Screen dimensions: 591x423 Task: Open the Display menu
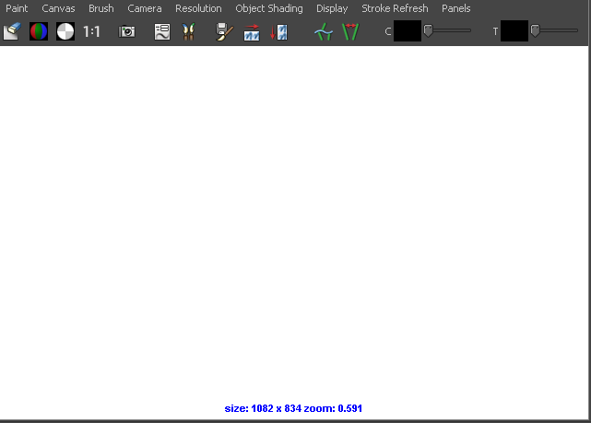(x=332, y=8)
